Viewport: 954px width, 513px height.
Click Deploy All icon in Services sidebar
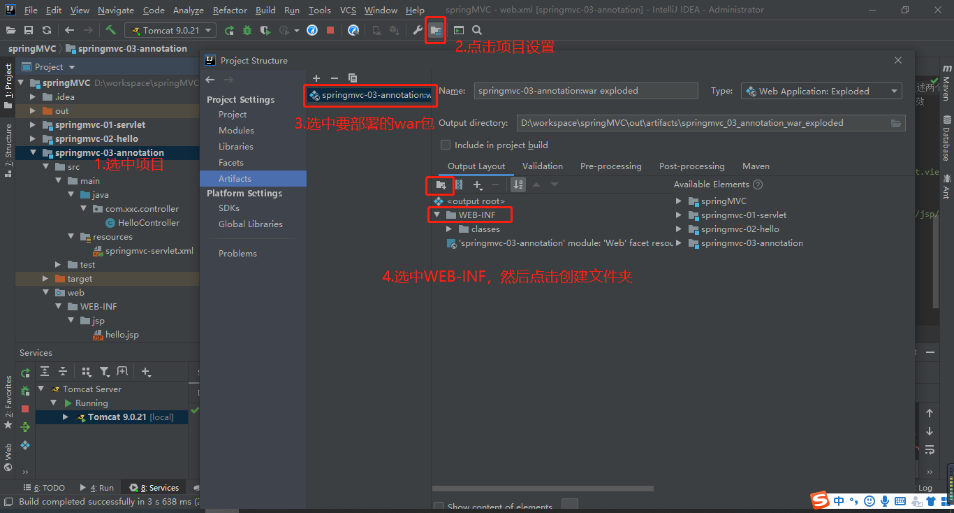coord(25,426)
